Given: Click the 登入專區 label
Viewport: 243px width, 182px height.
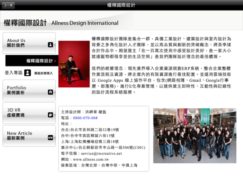Looking at the screenshot, I should tap(14, 73).
